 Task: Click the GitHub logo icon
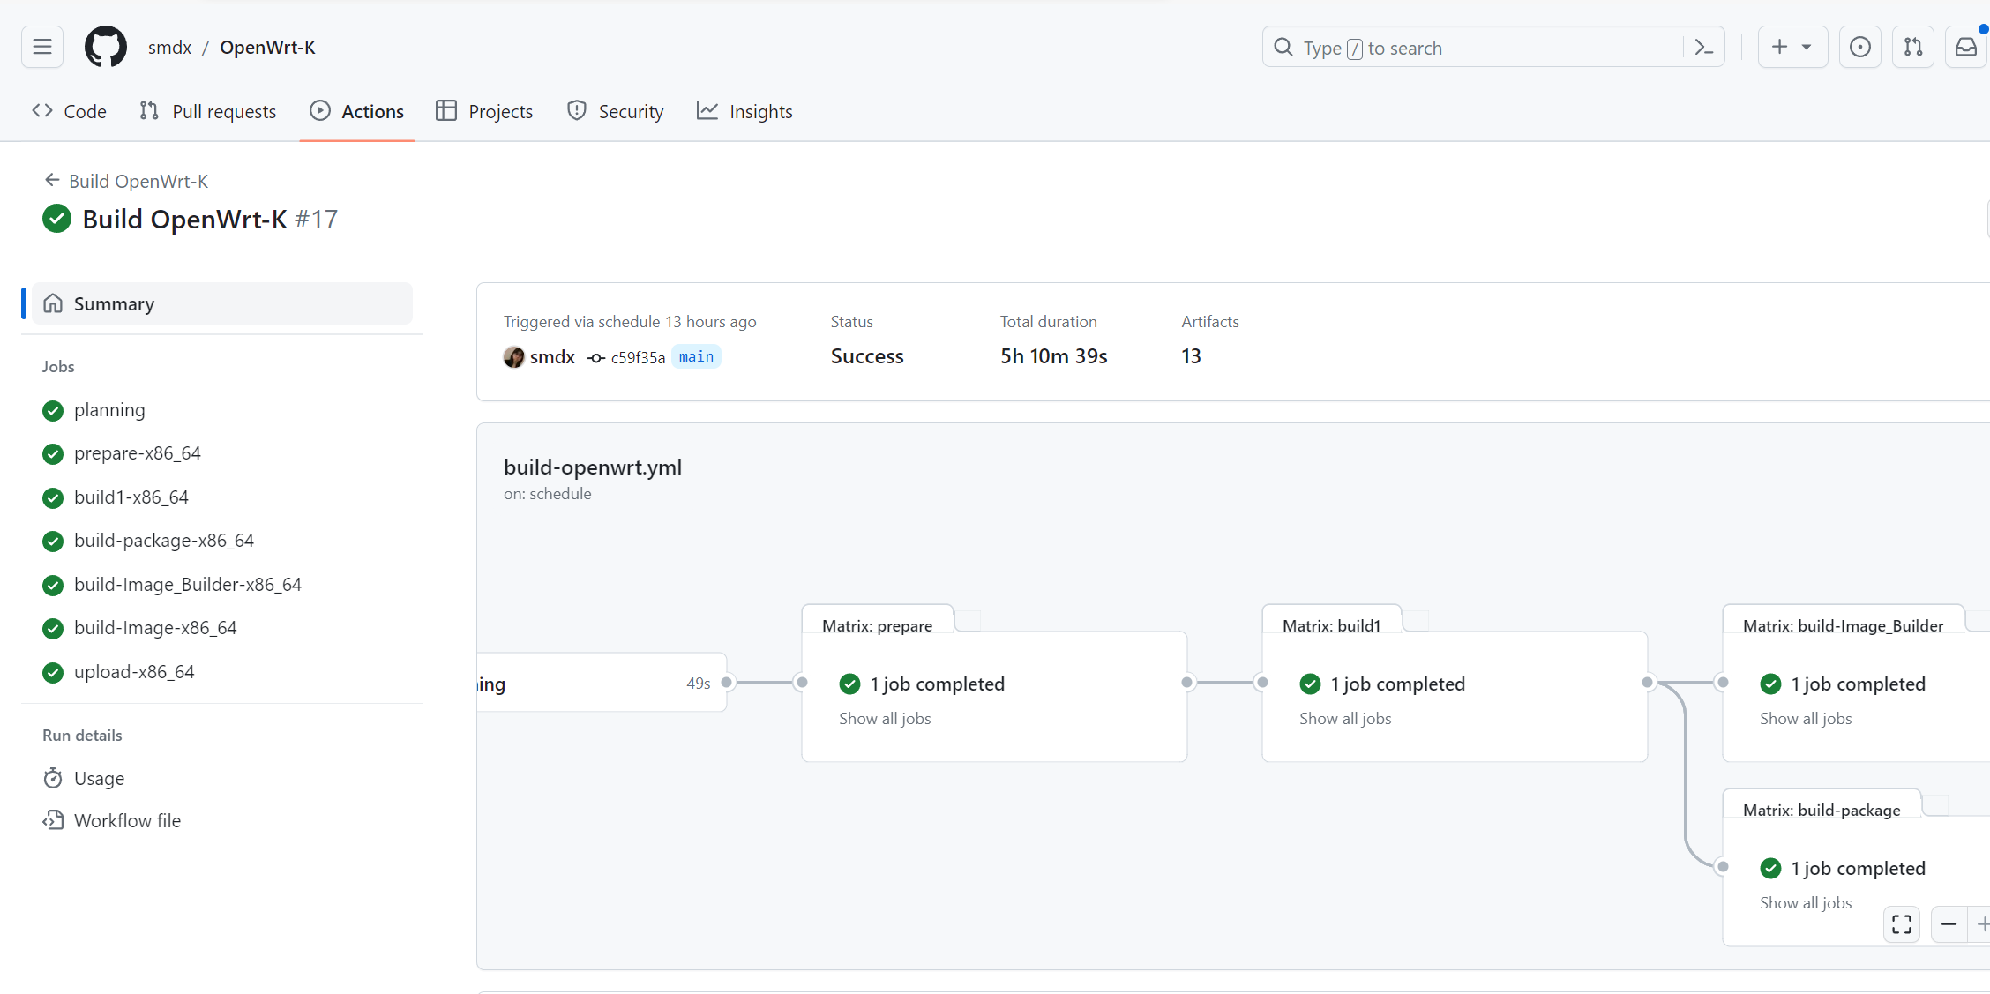point(105,47)
